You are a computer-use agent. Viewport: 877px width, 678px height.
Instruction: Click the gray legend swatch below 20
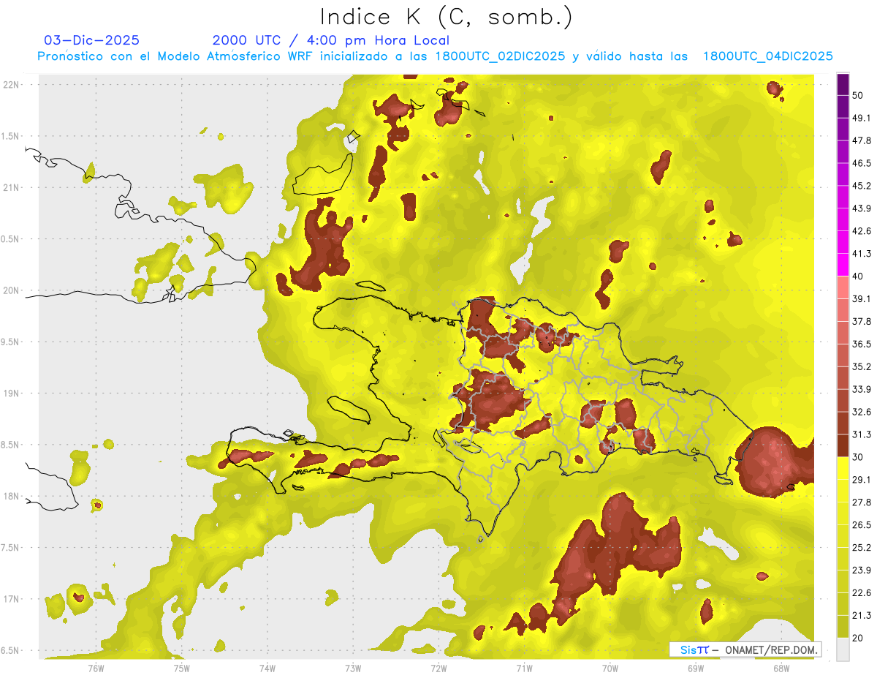[x=843, y=649]
